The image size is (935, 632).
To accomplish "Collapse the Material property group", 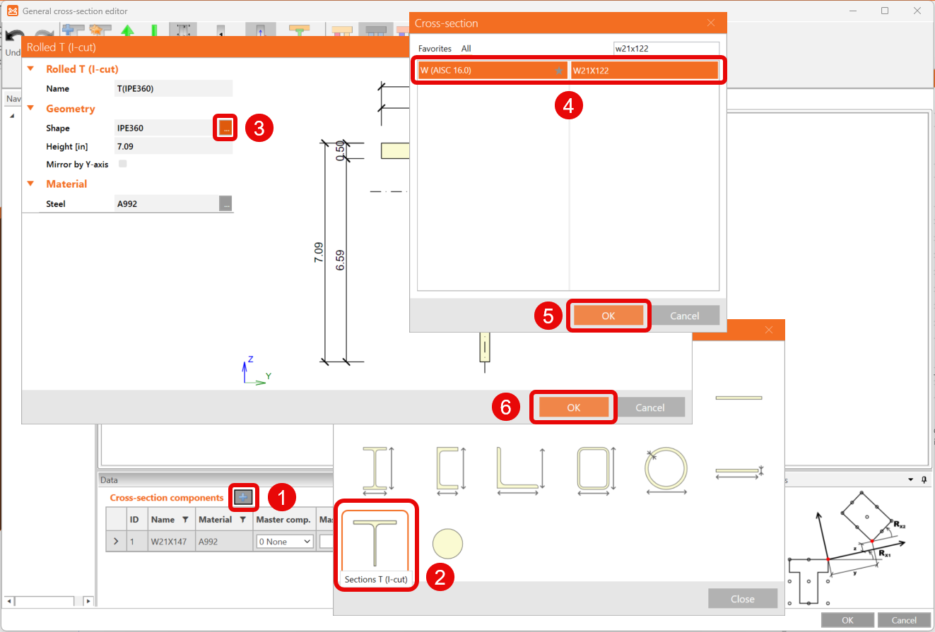I will tap(30, 184).
